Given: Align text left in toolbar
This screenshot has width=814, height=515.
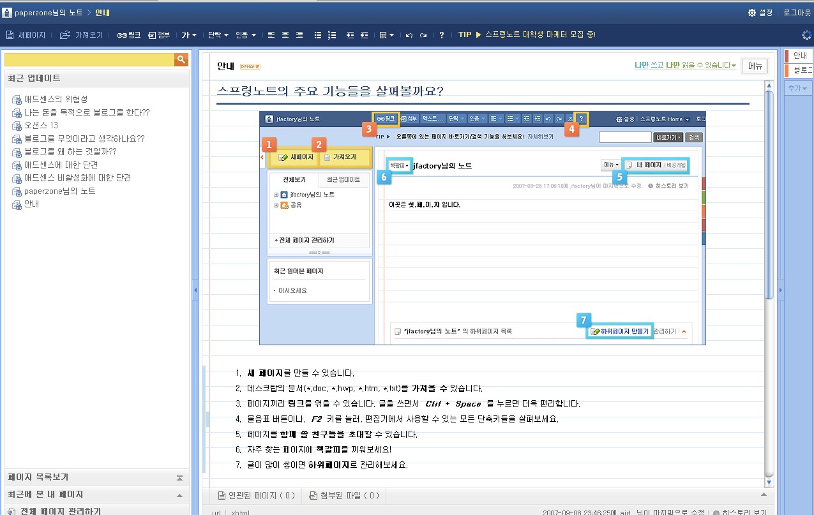Looking at the screenshot, I should [271, 35].
